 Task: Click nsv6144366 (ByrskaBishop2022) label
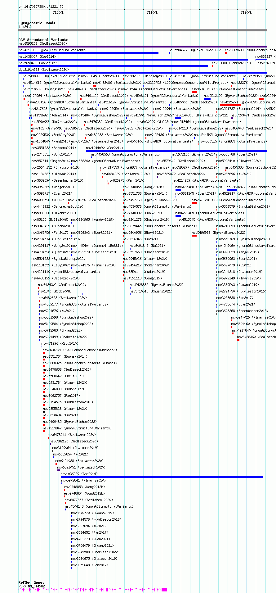[202, 115]
